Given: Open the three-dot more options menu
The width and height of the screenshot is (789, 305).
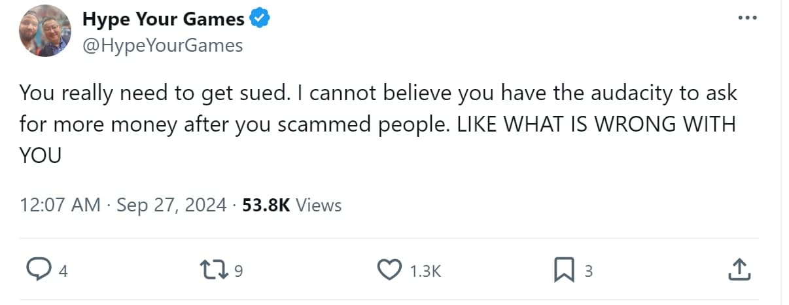Looking at the screenshot, I should 746,18.
